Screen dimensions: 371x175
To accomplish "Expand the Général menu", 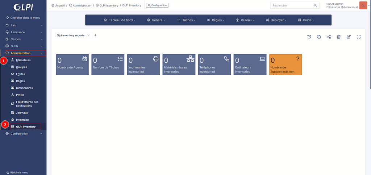I will [156, 20].
